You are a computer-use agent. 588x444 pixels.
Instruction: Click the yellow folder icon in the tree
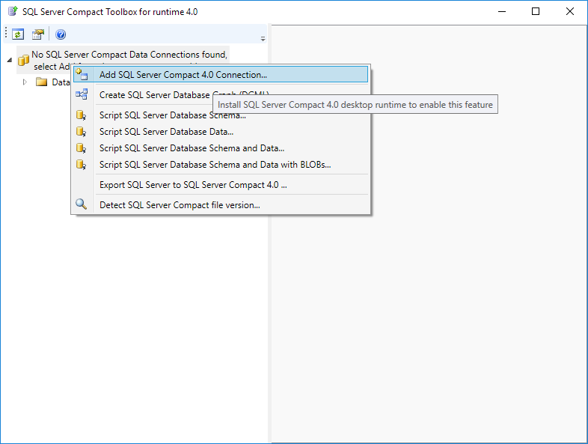42,82
